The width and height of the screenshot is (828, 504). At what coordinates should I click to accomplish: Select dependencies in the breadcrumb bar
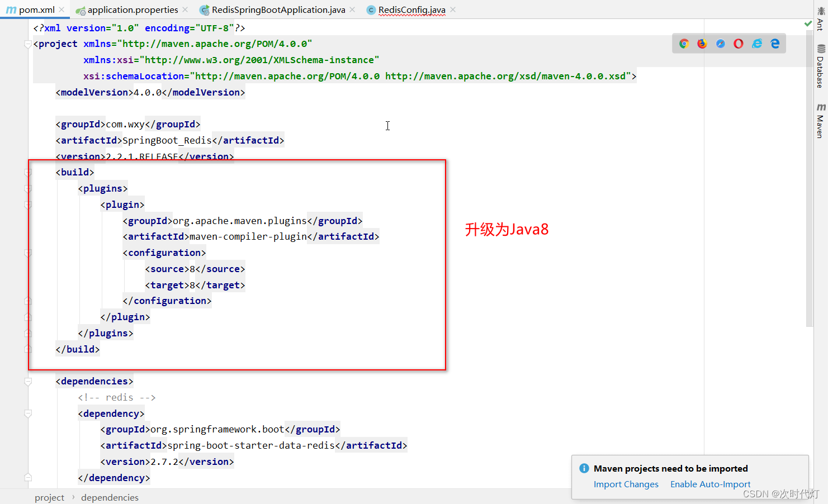110,497
